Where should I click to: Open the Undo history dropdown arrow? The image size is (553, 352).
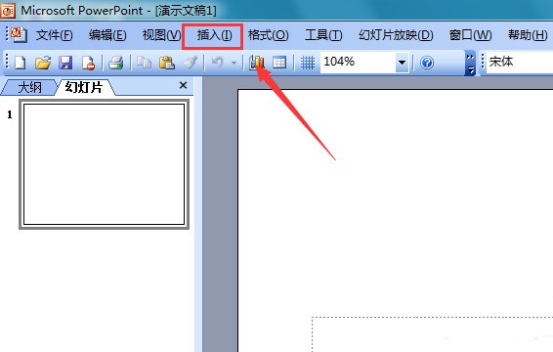click(234, 63)
